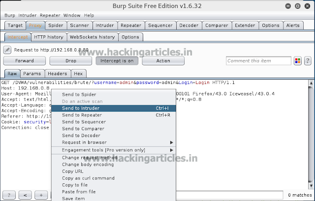The width and height of the screenshot is (315, 201).
Task: Open the Window menu
Action: [72, 15]
